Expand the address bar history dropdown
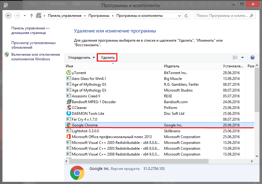The width and height of the screenshot is (262, 184). point(179,16)
